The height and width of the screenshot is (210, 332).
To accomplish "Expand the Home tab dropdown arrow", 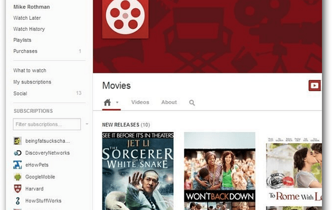I will 117,102.
